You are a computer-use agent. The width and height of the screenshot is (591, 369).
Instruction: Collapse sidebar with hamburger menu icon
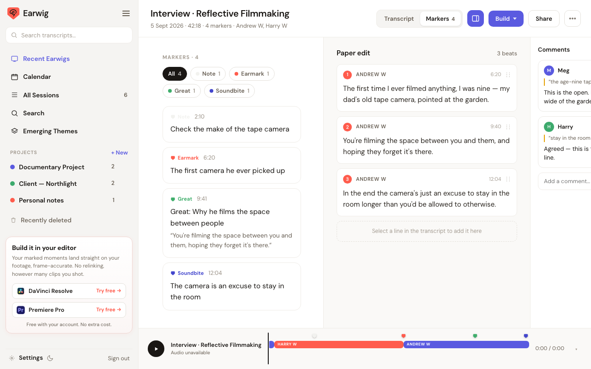coord(126,13)
